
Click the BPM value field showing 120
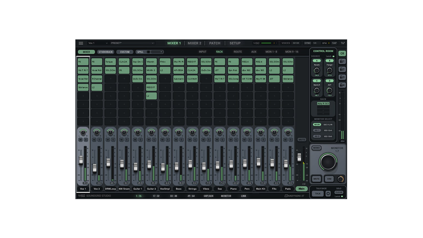[316, 43]
